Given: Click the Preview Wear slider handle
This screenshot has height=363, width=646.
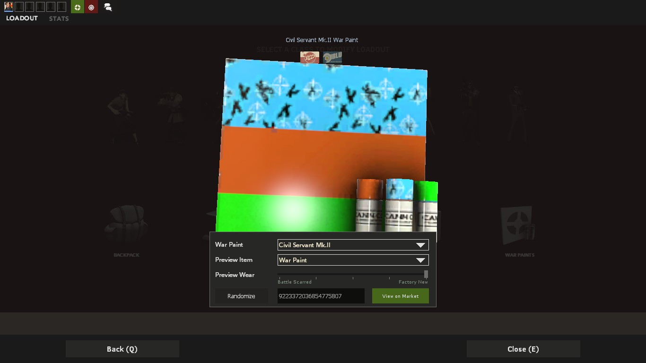Looking at the screenshot, I should click(x=426, y=274).
